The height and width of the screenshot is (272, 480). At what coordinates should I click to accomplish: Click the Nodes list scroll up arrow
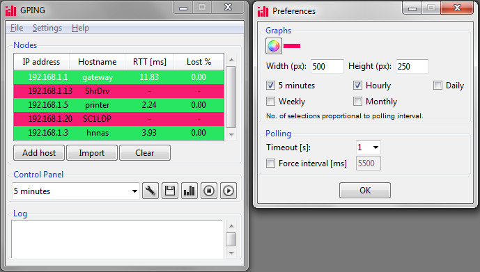(x=231, y=60)
